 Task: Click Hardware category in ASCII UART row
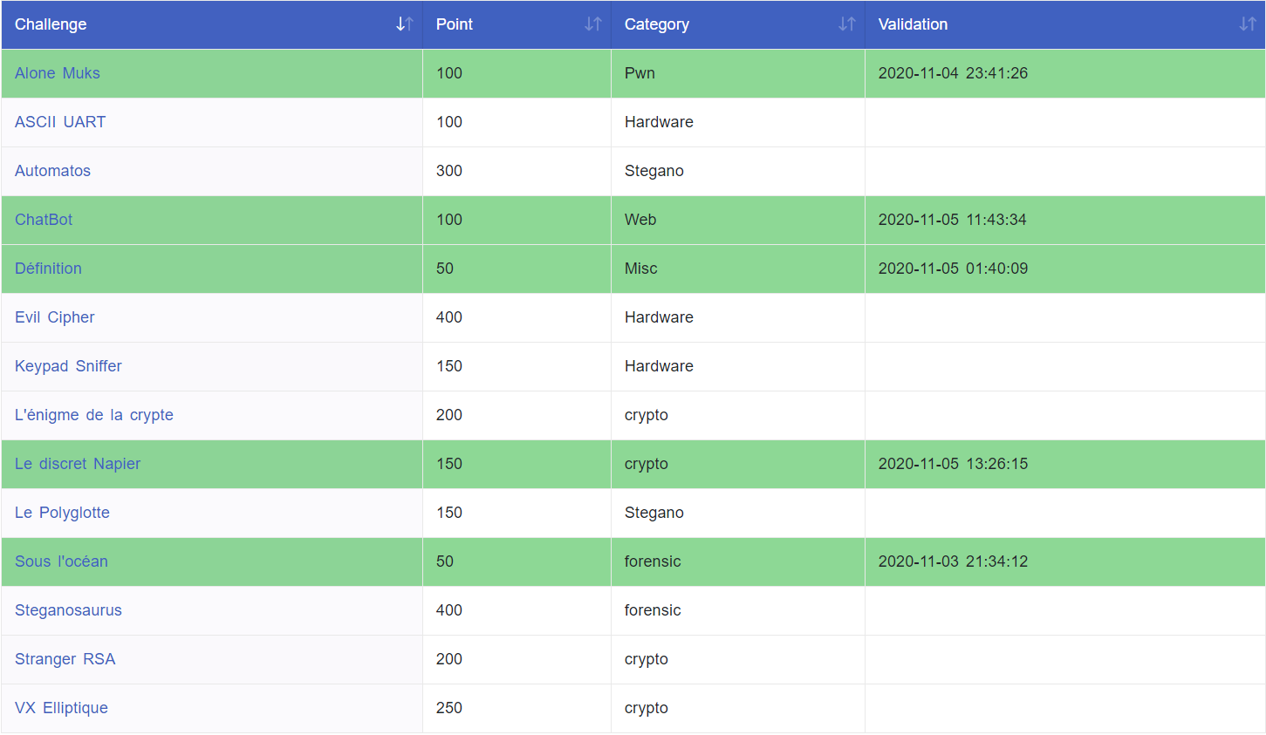659,122
